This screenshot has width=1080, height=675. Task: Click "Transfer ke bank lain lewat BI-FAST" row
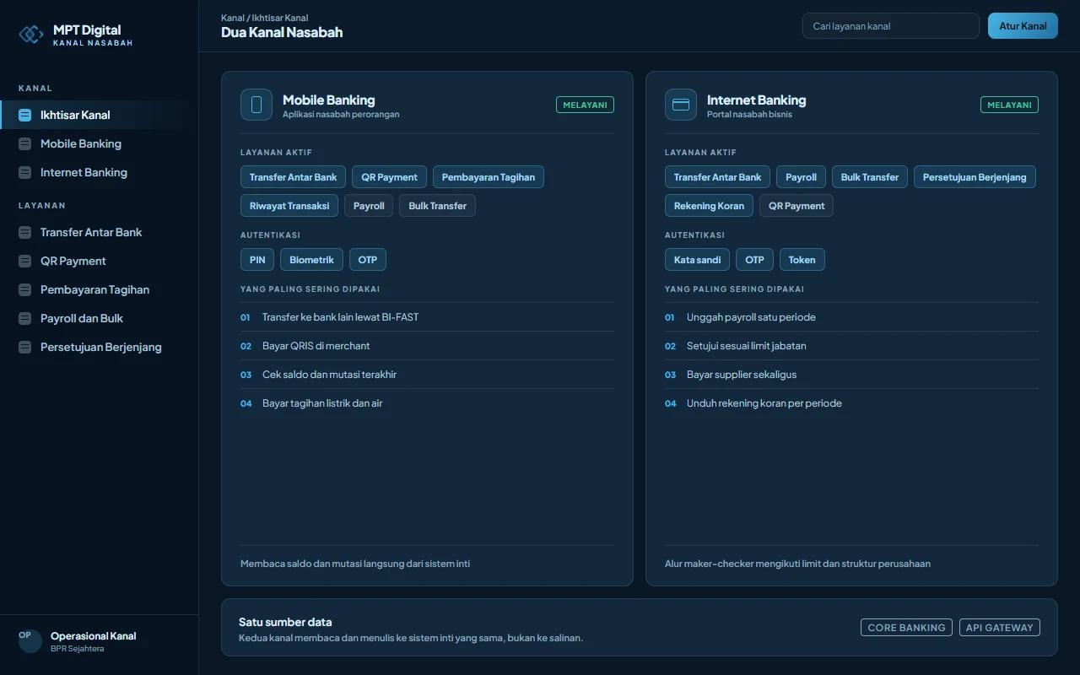[427, 317]
